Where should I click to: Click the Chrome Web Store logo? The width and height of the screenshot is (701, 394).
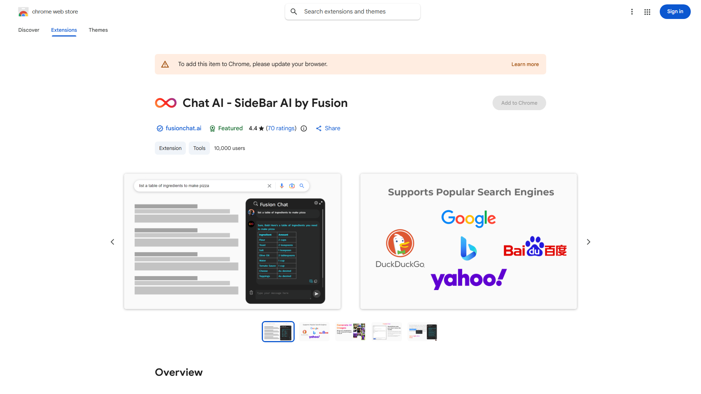pos(23,11)
